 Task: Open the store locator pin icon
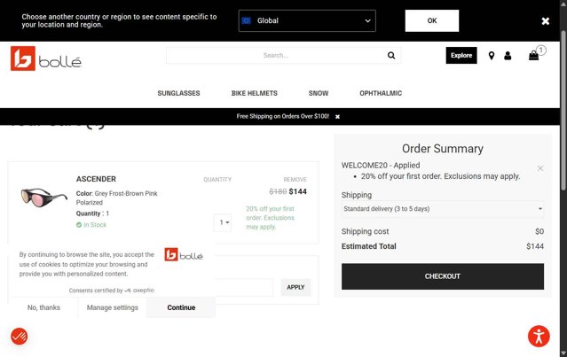491,56
